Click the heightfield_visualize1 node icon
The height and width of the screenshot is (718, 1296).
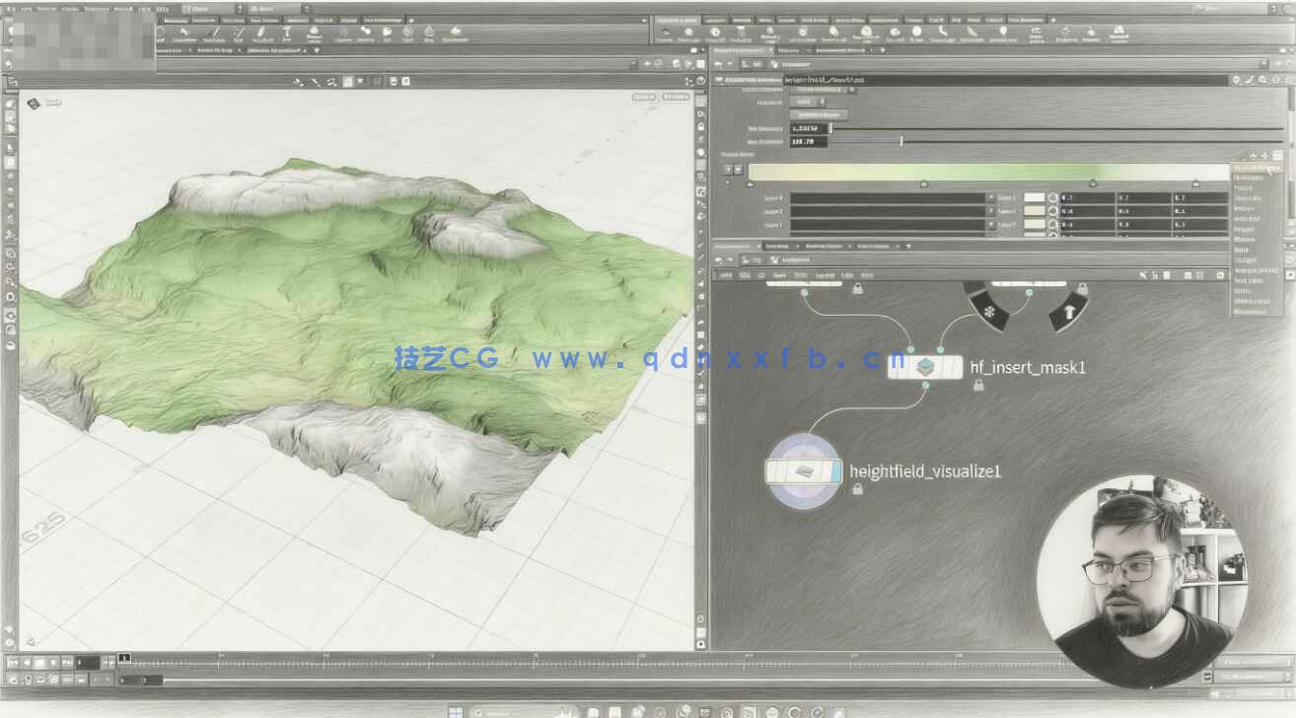click(804, 471)
